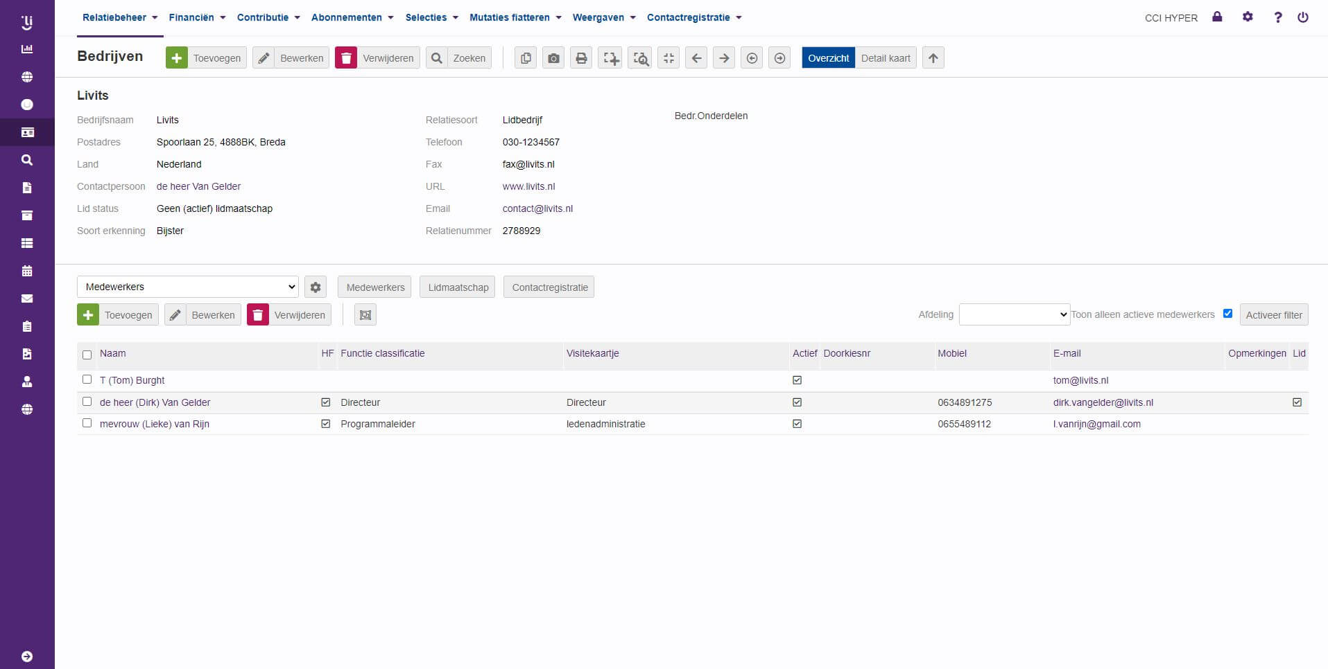Click the compress arrows toolbar icon
The height and width of the screenshot is (669, 1328).
coord(669,58)
